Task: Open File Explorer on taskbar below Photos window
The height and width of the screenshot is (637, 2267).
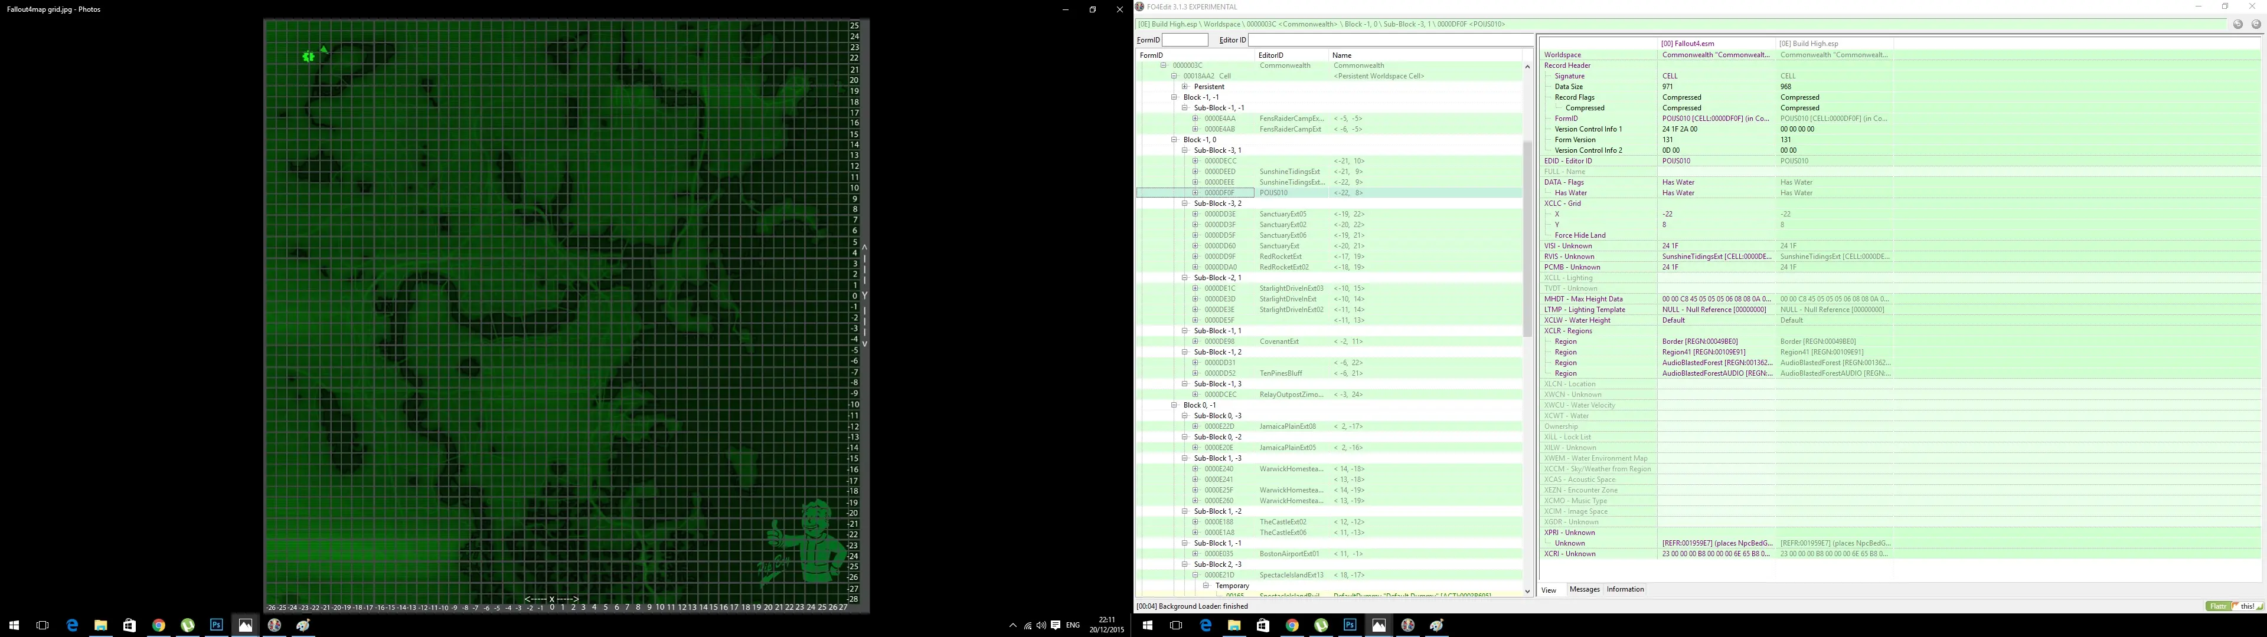Action: (100, 626)
